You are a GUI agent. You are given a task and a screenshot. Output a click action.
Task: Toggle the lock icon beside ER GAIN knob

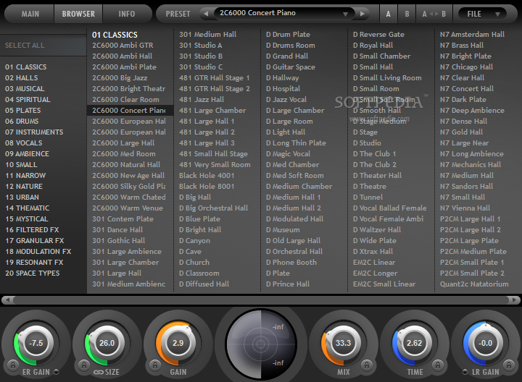(x=12, y=365)
